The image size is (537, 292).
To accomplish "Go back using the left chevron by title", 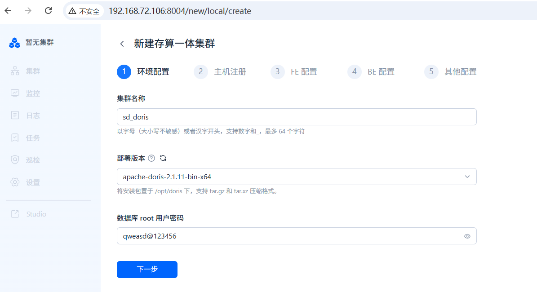I will (x=122, y=44).
